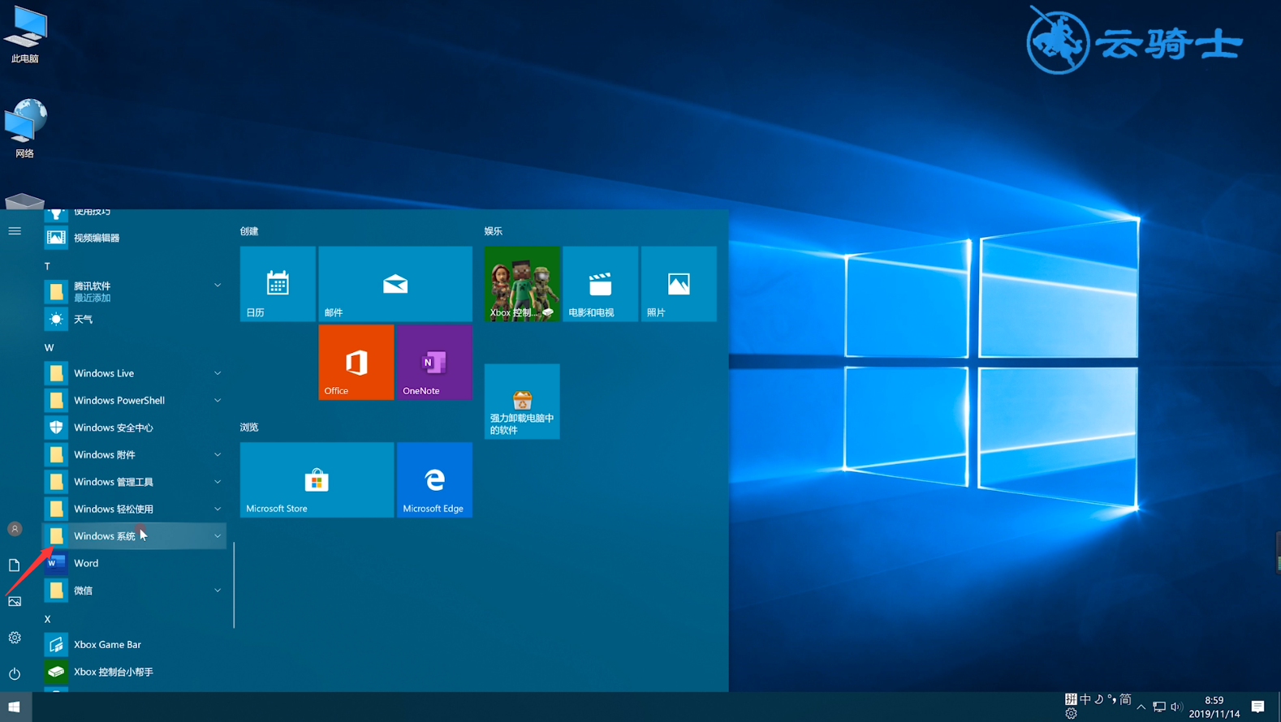Click the 浏览 tile group title

[x=249, y=428]
